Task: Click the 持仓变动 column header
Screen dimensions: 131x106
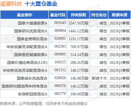Action: (x=99, y=15)
